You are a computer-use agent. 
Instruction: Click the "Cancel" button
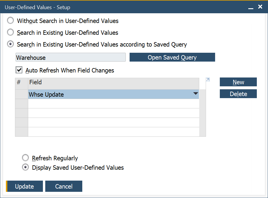click(63, 186)
